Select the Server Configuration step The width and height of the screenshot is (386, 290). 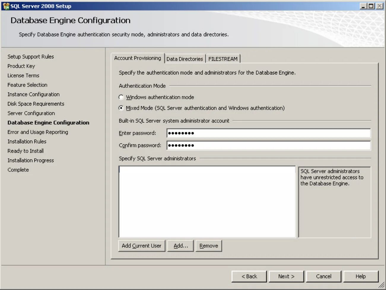pos(31,113)
